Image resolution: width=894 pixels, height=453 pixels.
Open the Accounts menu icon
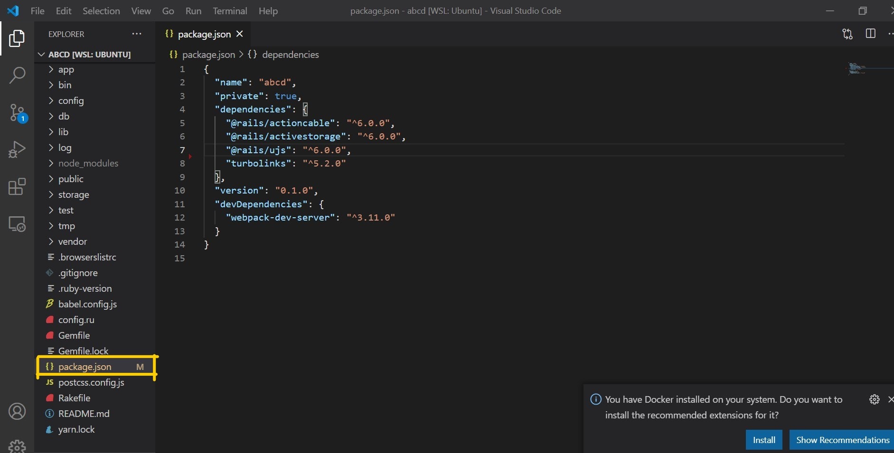coord(17,411)
